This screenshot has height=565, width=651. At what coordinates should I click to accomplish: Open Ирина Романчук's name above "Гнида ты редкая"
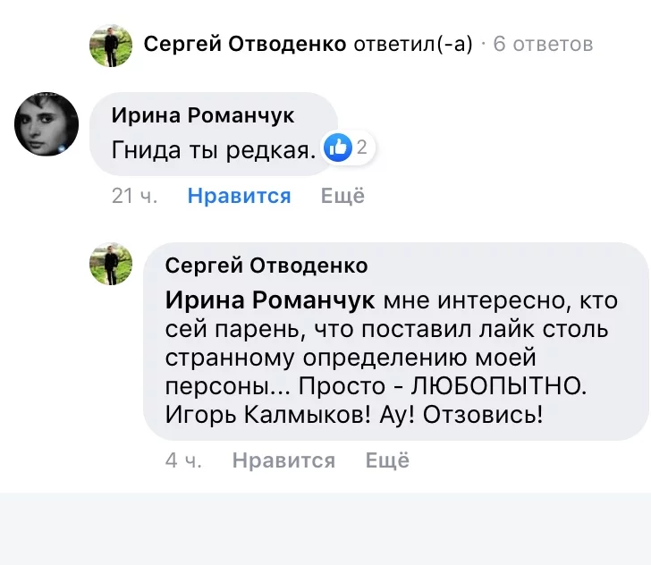[x=203, y=116]
